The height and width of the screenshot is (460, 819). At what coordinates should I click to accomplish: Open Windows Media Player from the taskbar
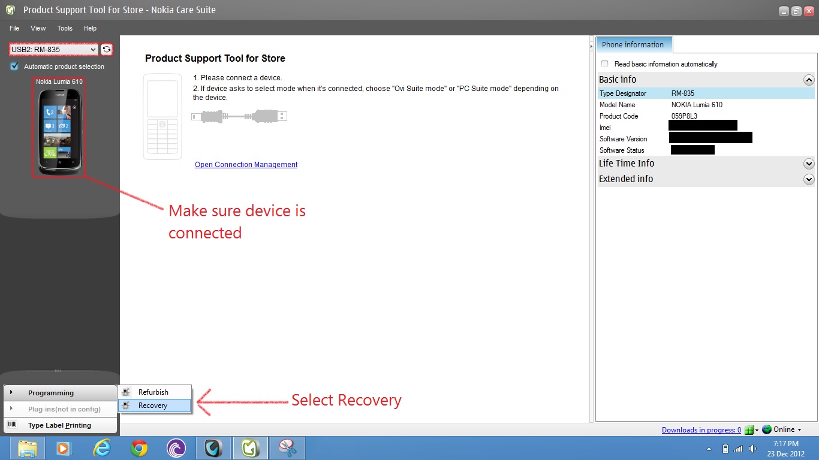63,448
